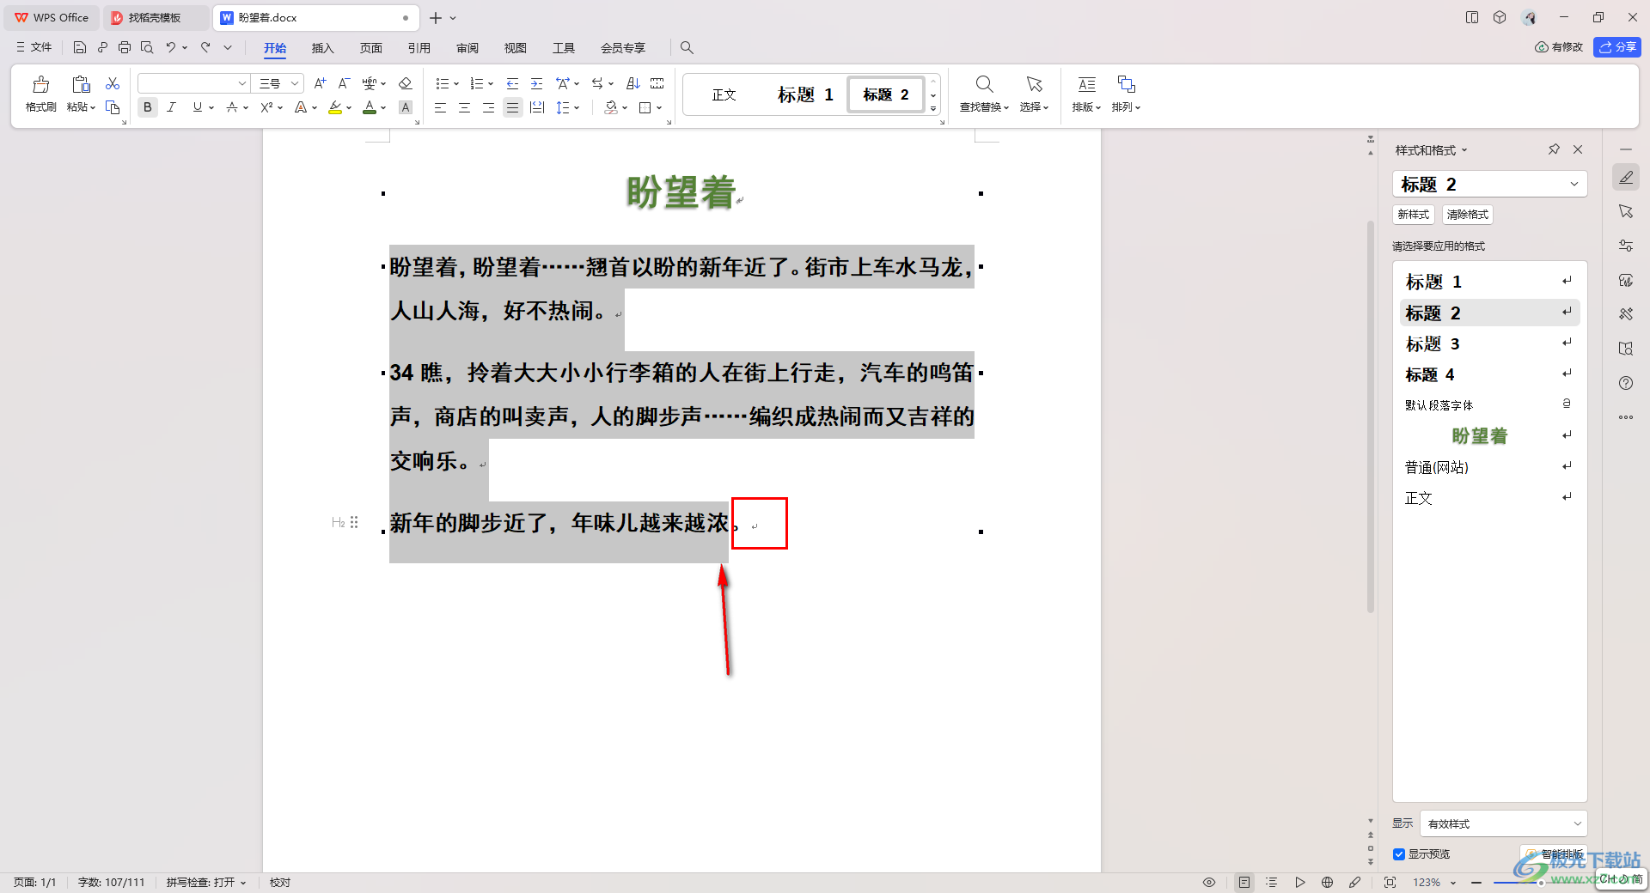This screenshot has width=1650, height=893.
Task: Click the zoom slider handle
Action: point(1543,882)
